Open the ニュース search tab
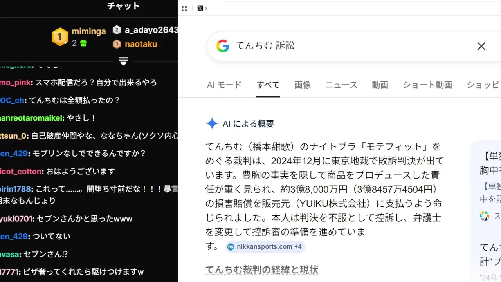This screenshot has width=501, height=282. [x=341, y=85]
